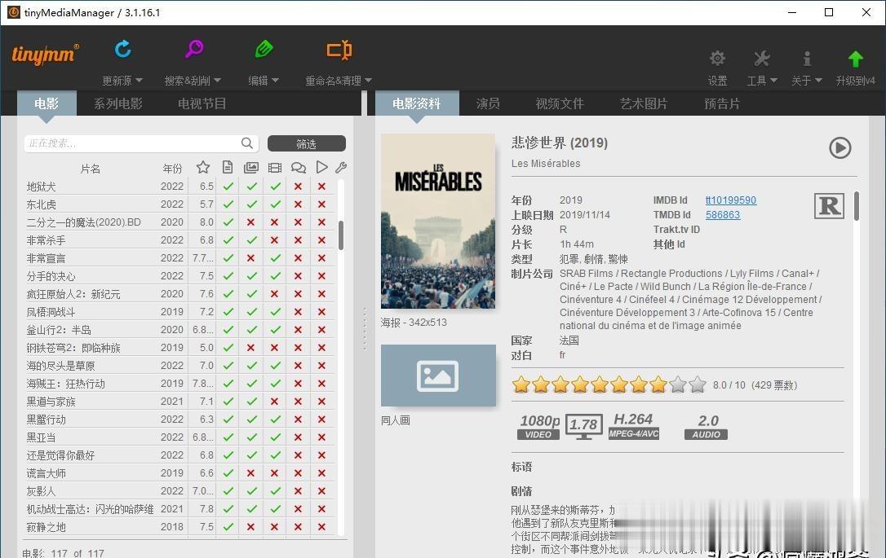Click the search magnifier in movie search box

pos(247,143)
